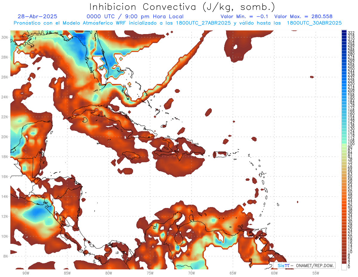Click the white bottom swatch of colorbar
Image resolution: width=358 pixels, height=277 pixels.
pyautogui.click(x=344, y=267)
